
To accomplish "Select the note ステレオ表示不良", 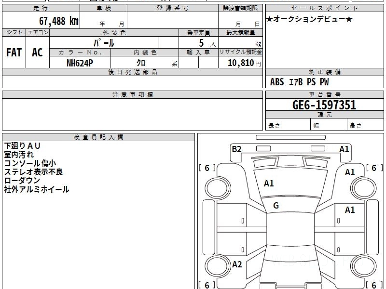I will (33, 172).
